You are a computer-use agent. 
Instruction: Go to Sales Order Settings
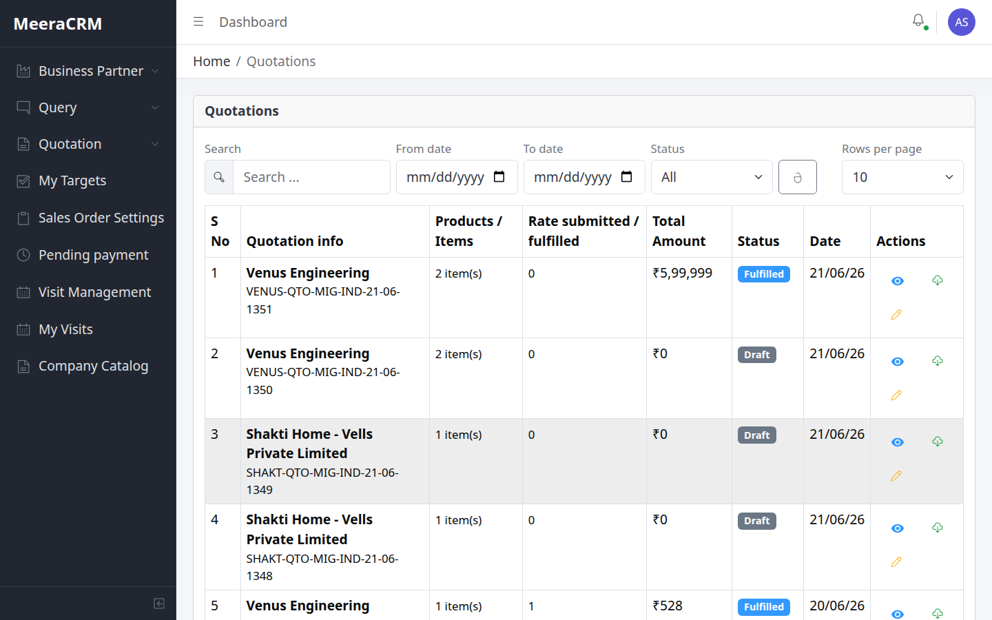pos(88,218)
